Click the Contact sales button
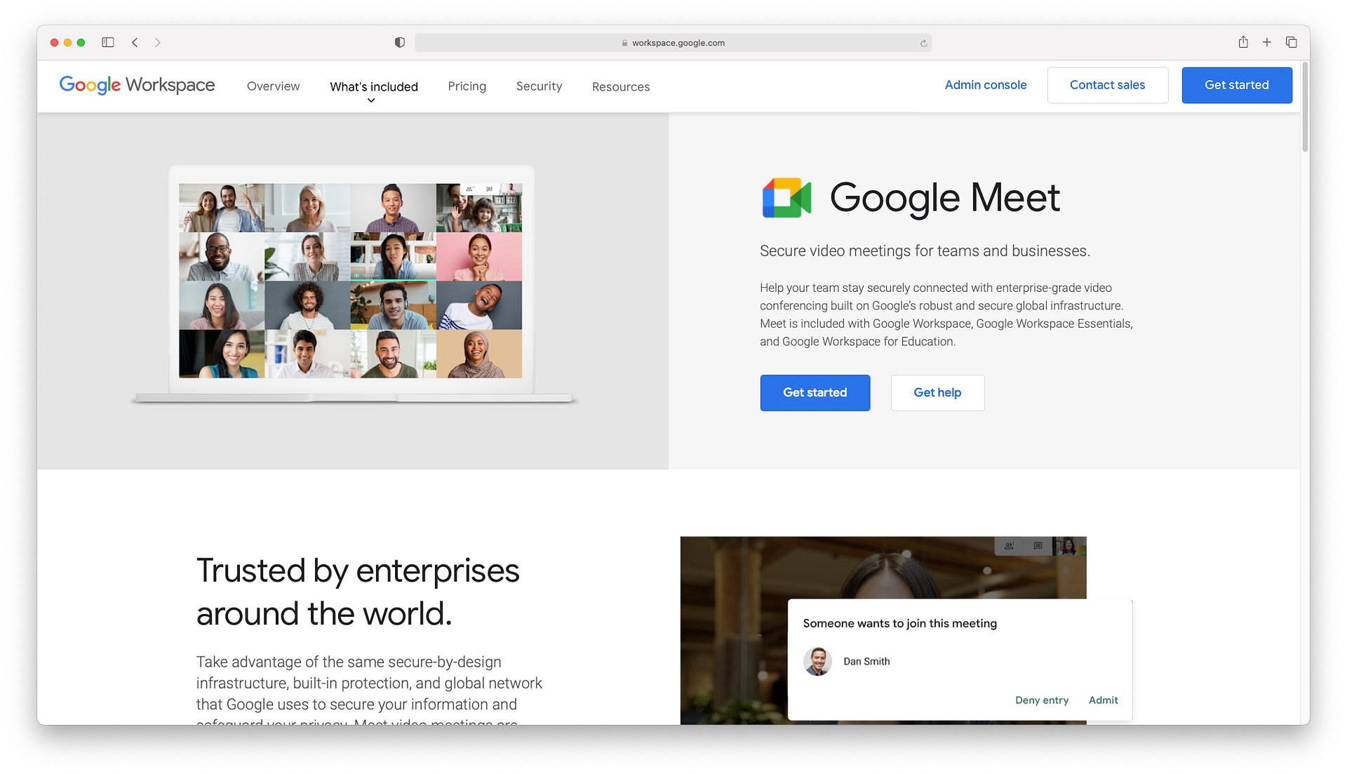The width and height of the screenshot is (1347, 774). coord(1107,85)
